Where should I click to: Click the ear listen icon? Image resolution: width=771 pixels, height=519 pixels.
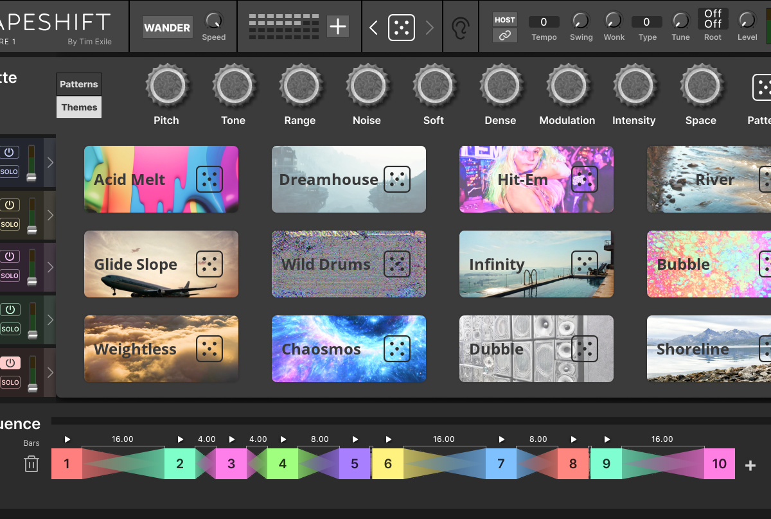[x=460, y=28]
